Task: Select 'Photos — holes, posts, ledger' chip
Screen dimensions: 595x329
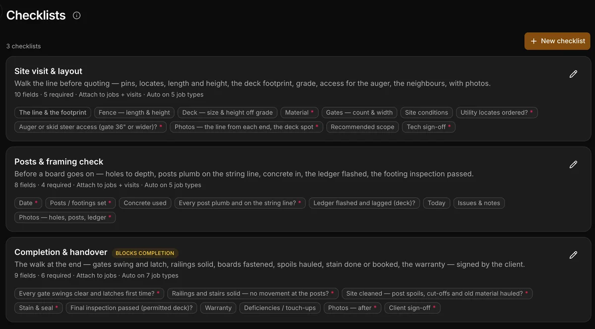Action: pos(65,217)
